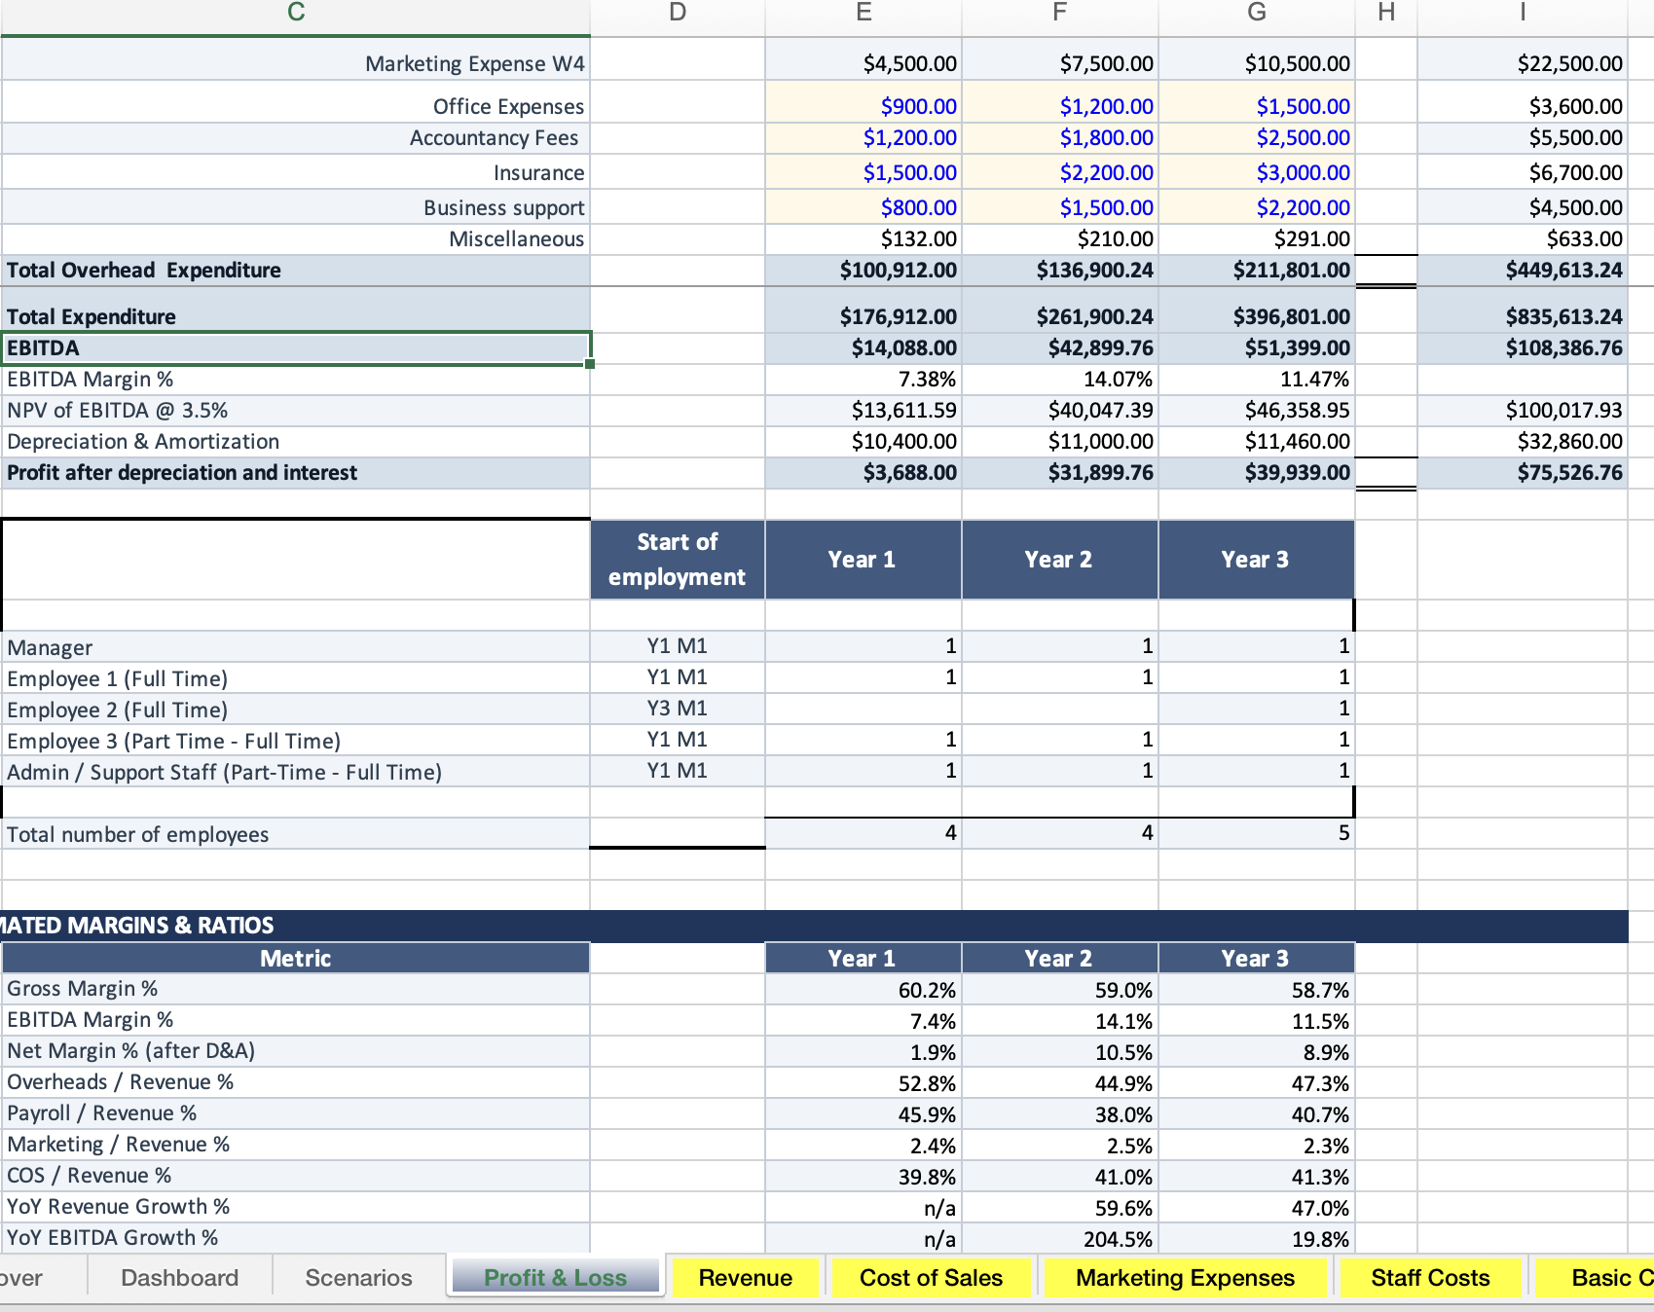Select Business support Year 1 value $800.00
This screenshot has height=1312, width=1654.
tap(864, 207)
